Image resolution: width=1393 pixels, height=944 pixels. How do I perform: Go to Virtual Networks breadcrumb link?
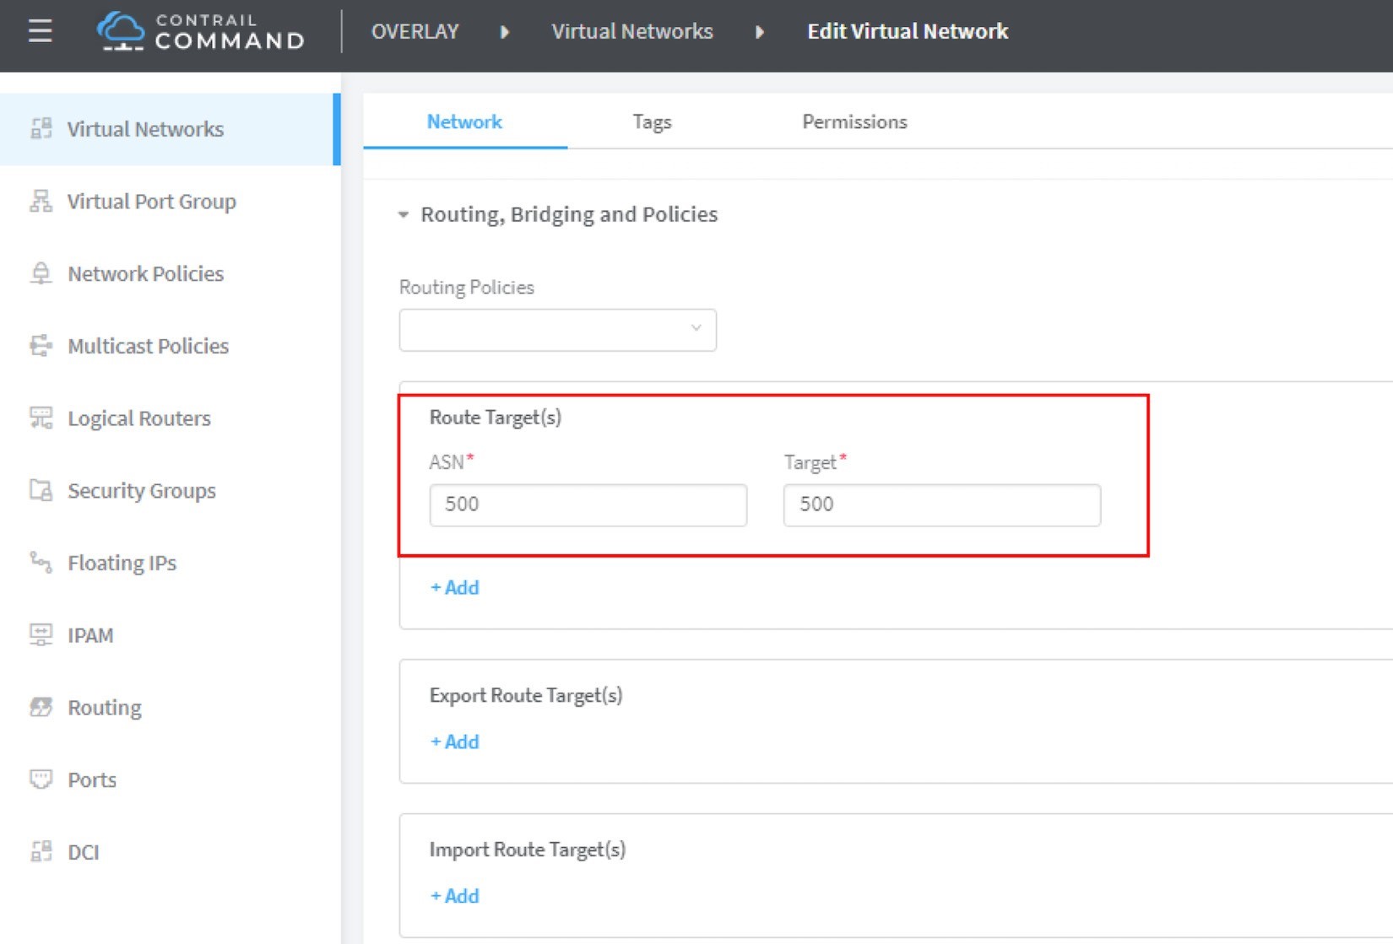point(632,31)
